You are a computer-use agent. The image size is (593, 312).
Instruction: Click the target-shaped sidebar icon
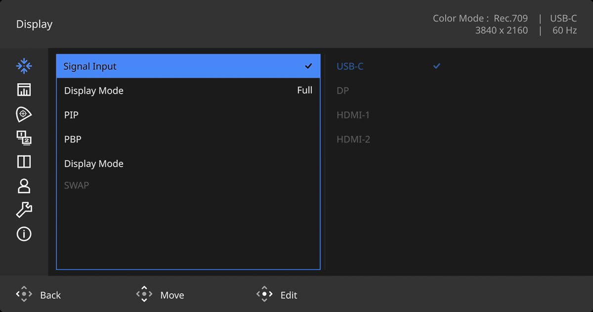[x=24, y=114]
